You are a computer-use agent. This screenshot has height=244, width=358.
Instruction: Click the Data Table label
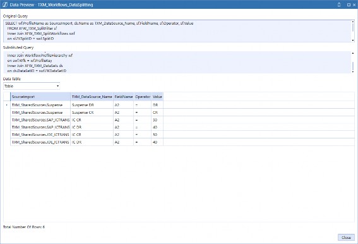[x=12, y=79]
